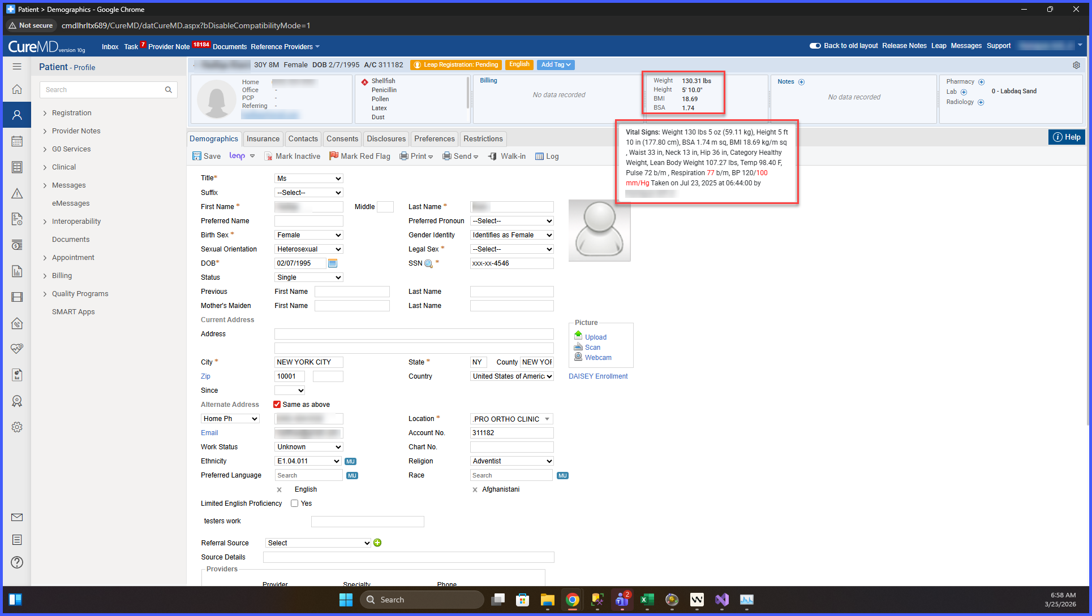Click the Preferred Name input field
This screenshot has height=616, width=1092.
(x=309, y=221)
